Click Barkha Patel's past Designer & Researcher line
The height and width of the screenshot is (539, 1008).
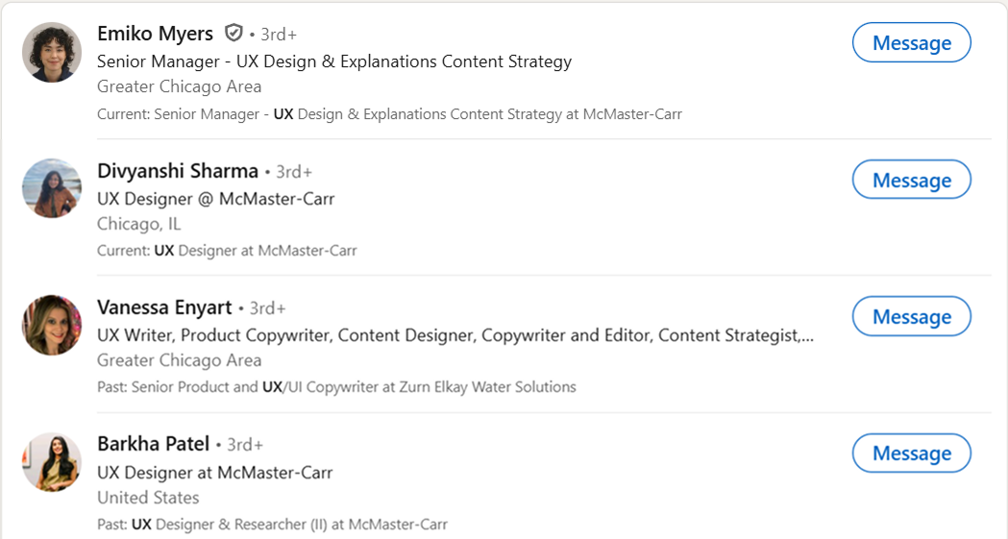[x=272, y=525]
